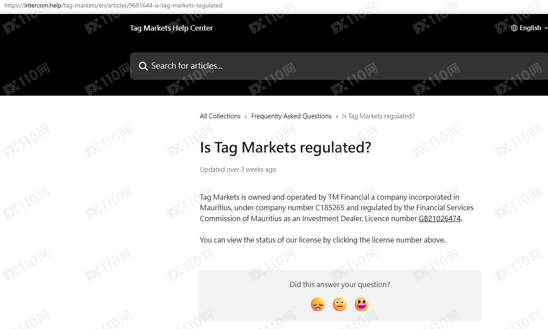
Task: Click the chevron after All Collections
Action: pos(246,116)
